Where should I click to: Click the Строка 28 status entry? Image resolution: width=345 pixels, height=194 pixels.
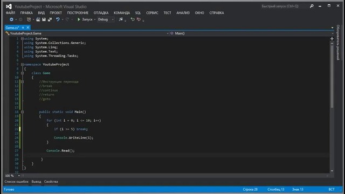tap(250, 189)
